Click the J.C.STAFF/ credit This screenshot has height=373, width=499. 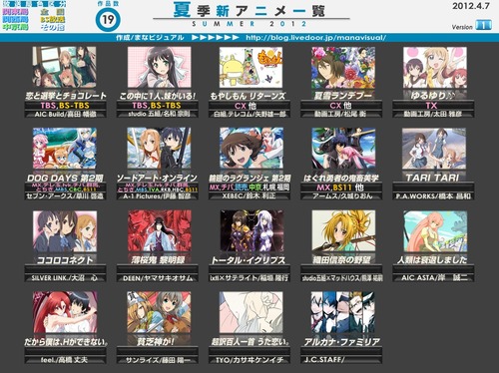(323, 359)
